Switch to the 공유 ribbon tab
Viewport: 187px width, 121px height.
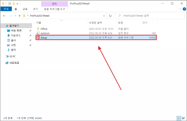point(25,9)
